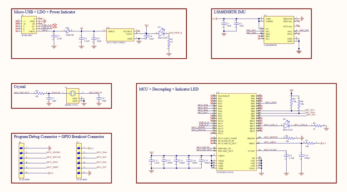Select the GND symbol below the LSM6DSRTR
The height and width of the screenshot is (192, 347).
click(x=299, y=51)
